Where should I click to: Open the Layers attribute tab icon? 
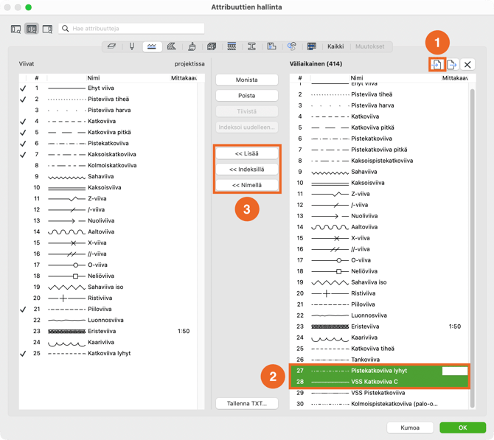click(x=112, y=46)
